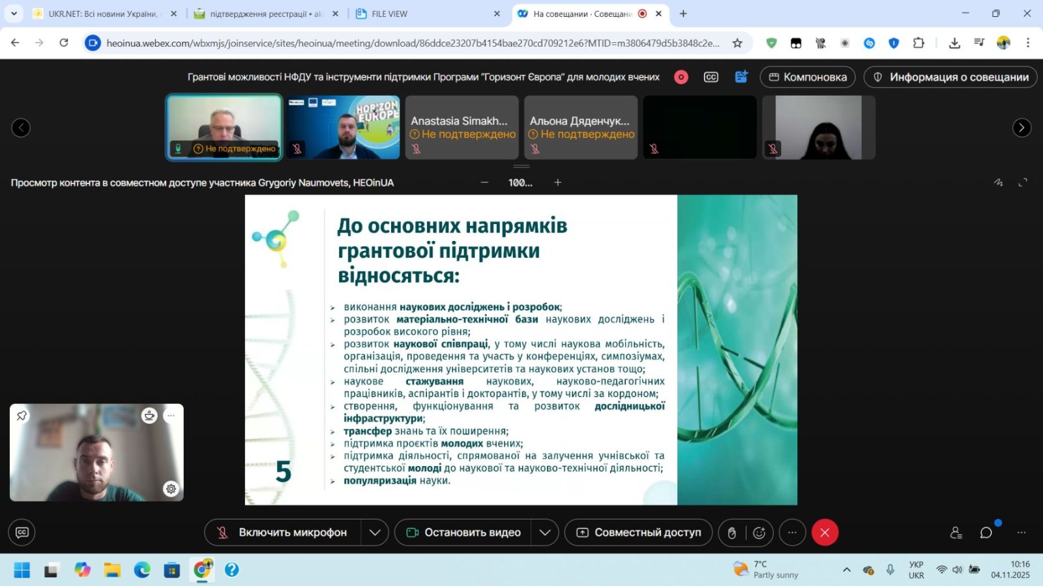Click the red recording indicator icon
1043x586 pixels.
click(681, 77)
